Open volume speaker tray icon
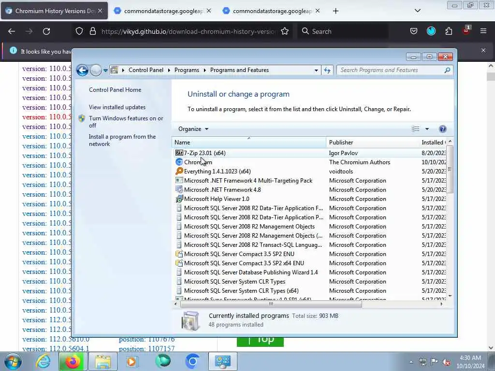This screenshot has height=371, width=495. pyautogui.click(x=446, y=362)
